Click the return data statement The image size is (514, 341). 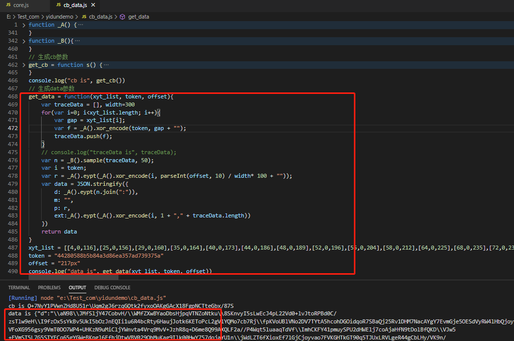click(x=59, y=232)
